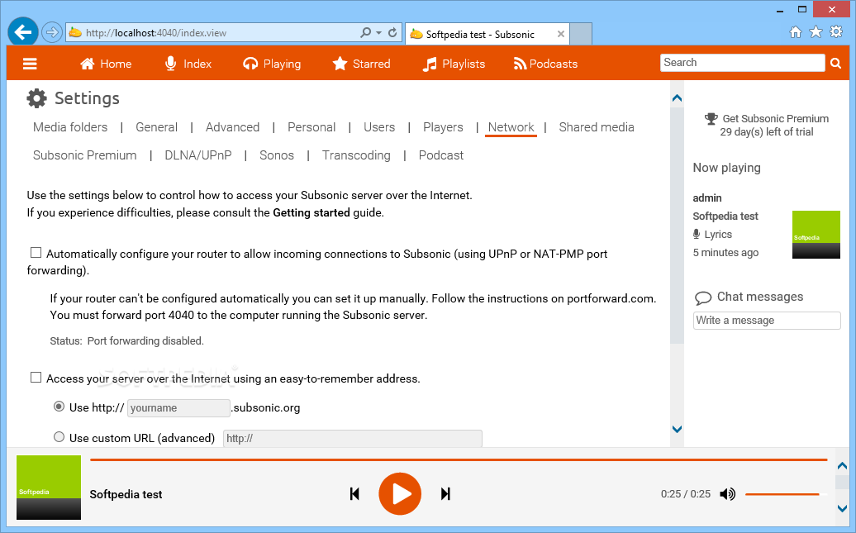The image size is (856, 533).
Task: Click the player bar down chevron
Action: (842, 508)
